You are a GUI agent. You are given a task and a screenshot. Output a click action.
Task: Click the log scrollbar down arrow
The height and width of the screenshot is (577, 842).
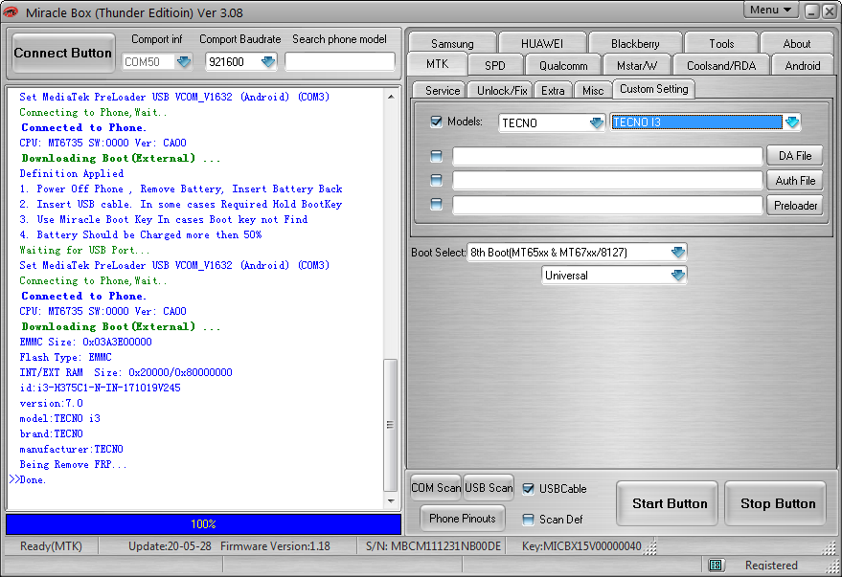tap(391, 501)
